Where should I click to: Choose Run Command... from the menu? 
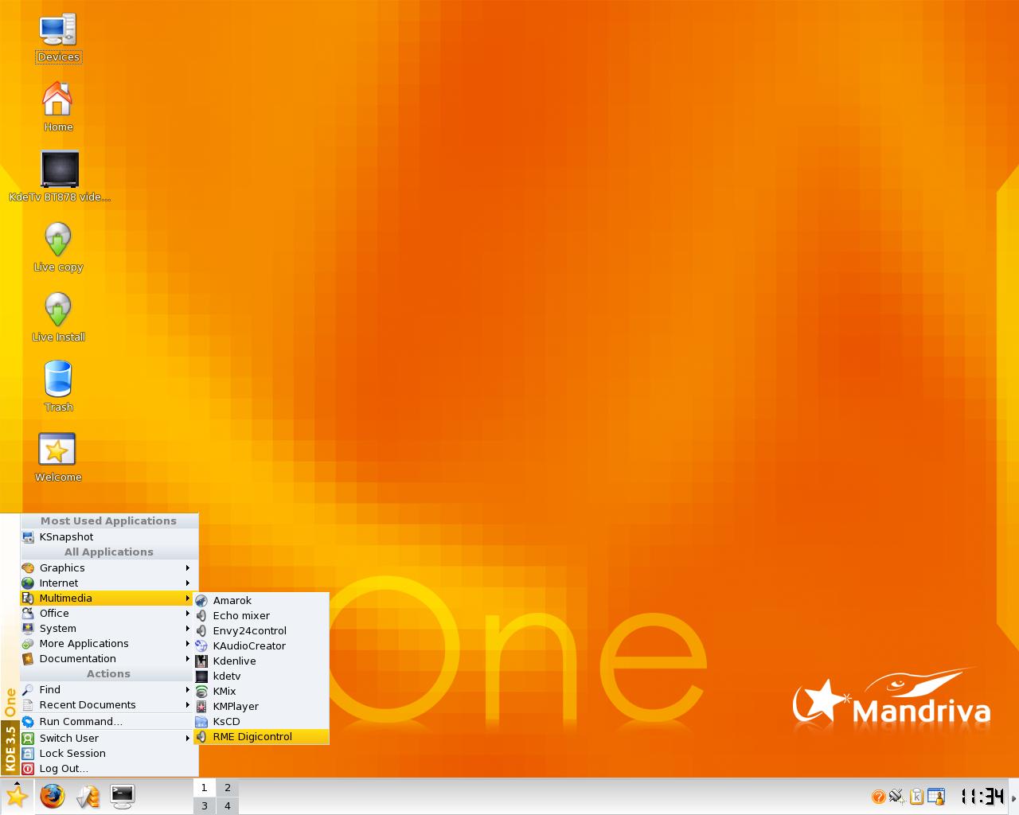coord(108,722)
